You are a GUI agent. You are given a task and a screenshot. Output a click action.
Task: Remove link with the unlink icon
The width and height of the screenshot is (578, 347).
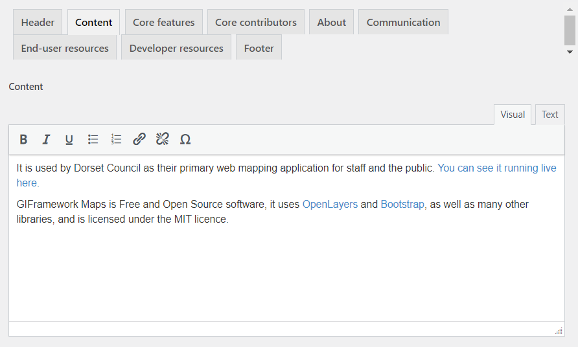162,139
